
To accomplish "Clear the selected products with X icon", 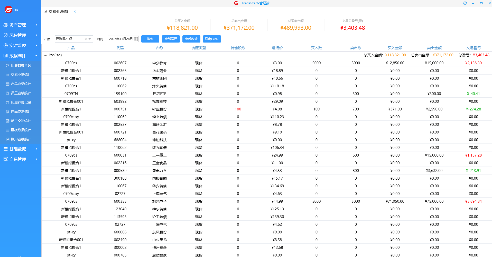I will [x=86, y=39].
